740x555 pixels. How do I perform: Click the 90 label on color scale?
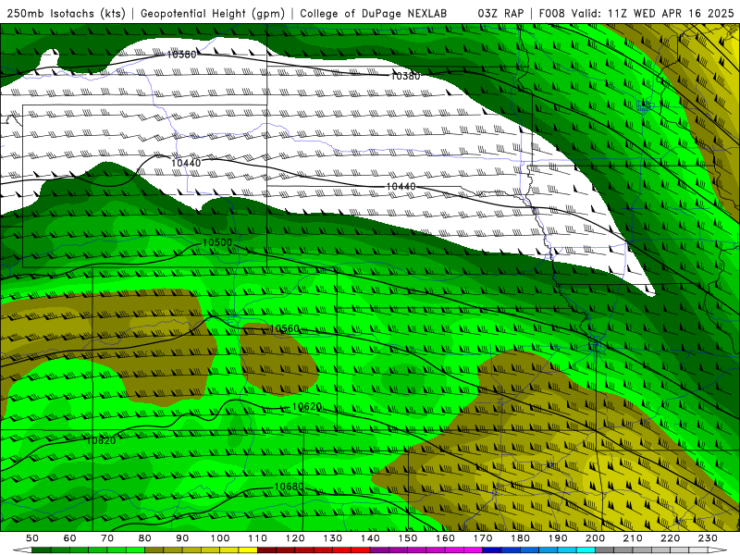[x=182, y=538]
